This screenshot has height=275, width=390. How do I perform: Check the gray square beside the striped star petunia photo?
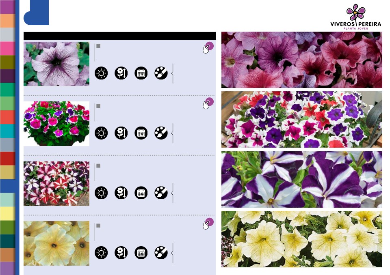pyautogui.click(x=98, y=166)
